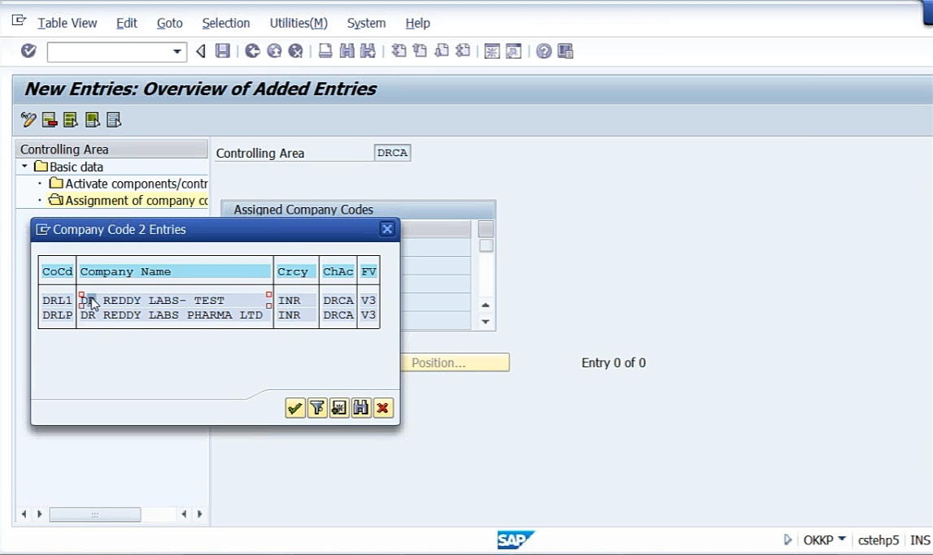
Task: Click the Select All icon
Action: click(71, 120)
